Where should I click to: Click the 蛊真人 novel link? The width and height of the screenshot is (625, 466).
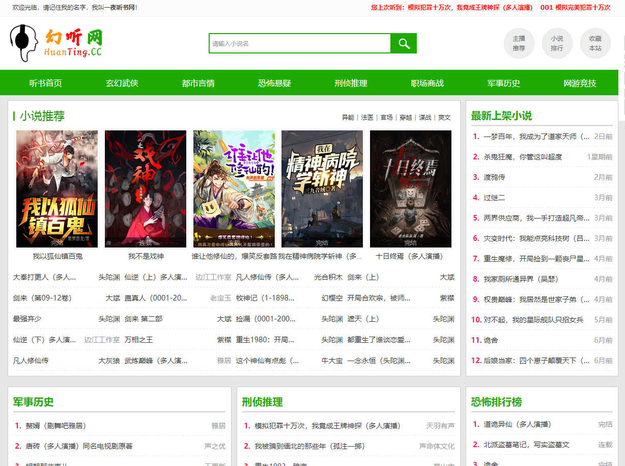coord(156,298)
